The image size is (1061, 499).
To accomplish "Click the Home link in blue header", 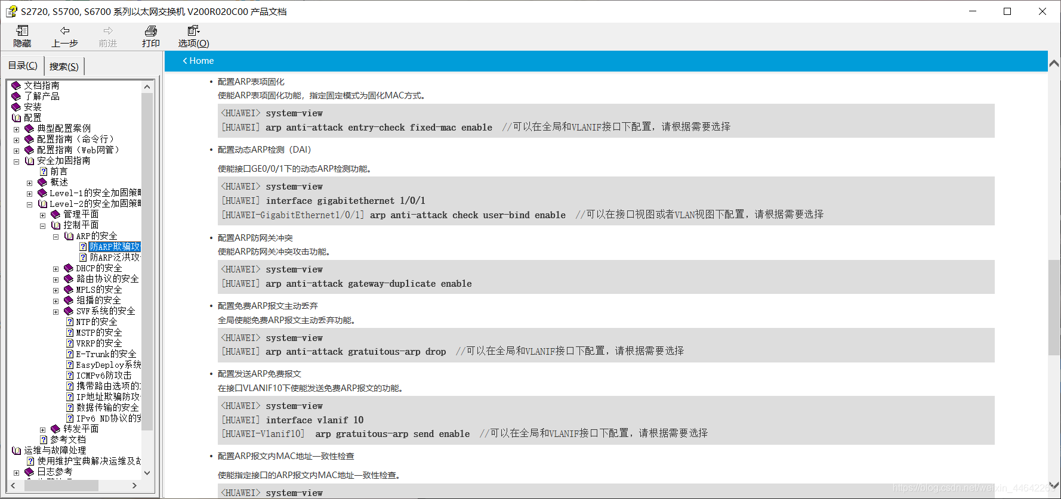I will (198, 61).
